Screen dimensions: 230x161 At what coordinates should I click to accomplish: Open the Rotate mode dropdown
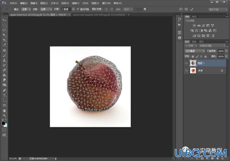point(128,9)
